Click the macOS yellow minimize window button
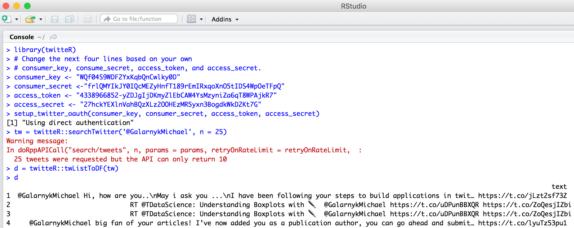574x228 pixels. pos(17,6)
